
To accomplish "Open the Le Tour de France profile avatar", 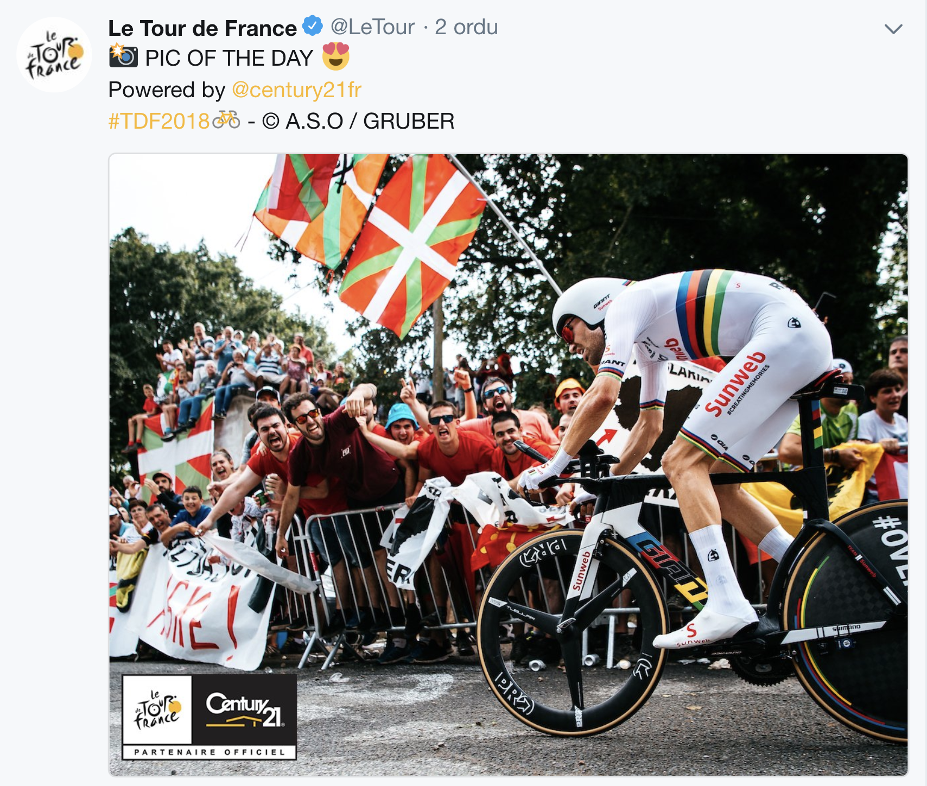I will tap(54, 55).
